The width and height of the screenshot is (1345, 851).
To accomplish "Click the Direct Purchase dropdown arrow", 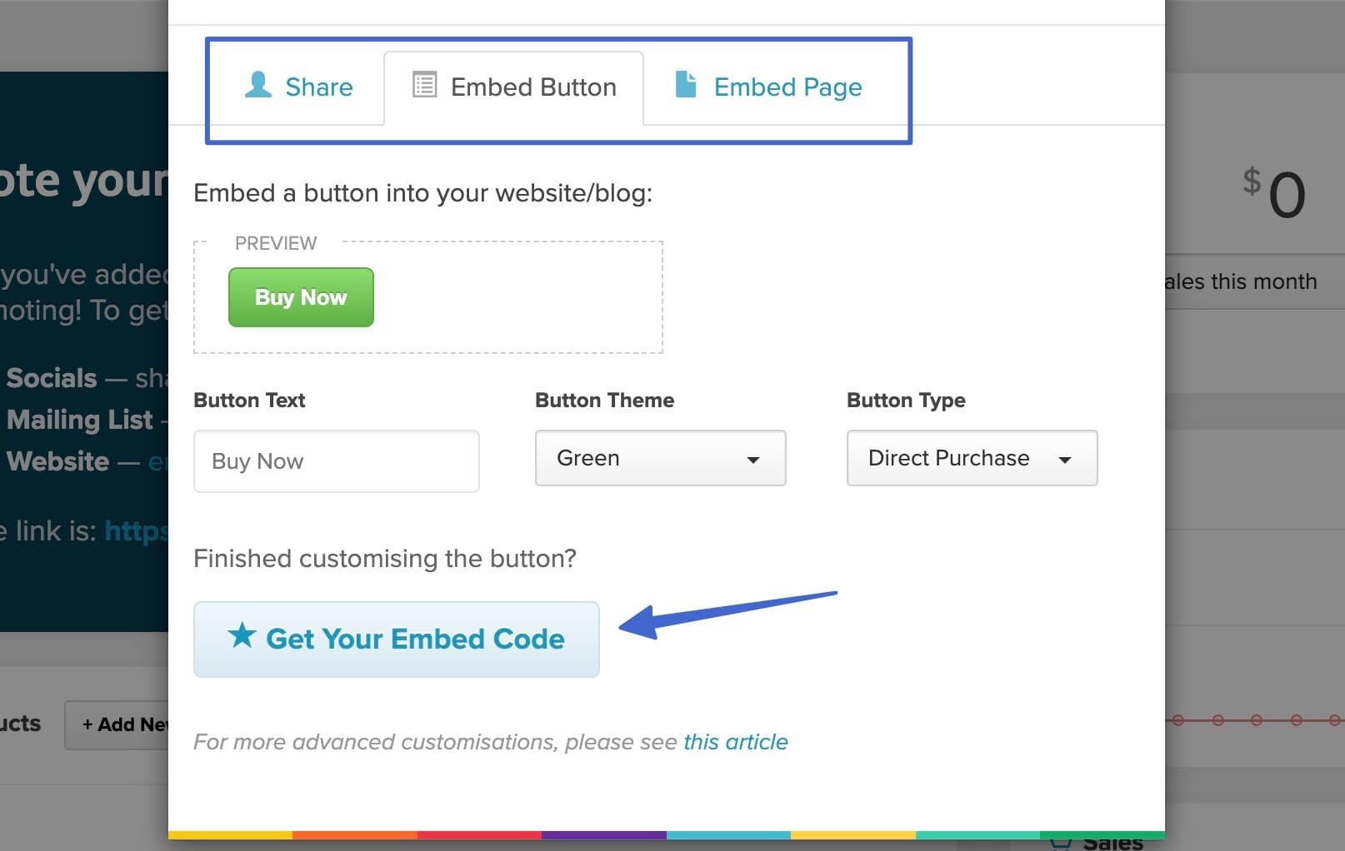I will coord(1067,459).
